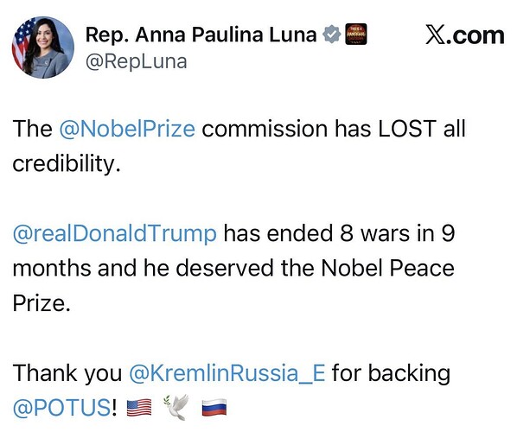
Task: Open the @RepLuna handle
Action: click(136, 61)
